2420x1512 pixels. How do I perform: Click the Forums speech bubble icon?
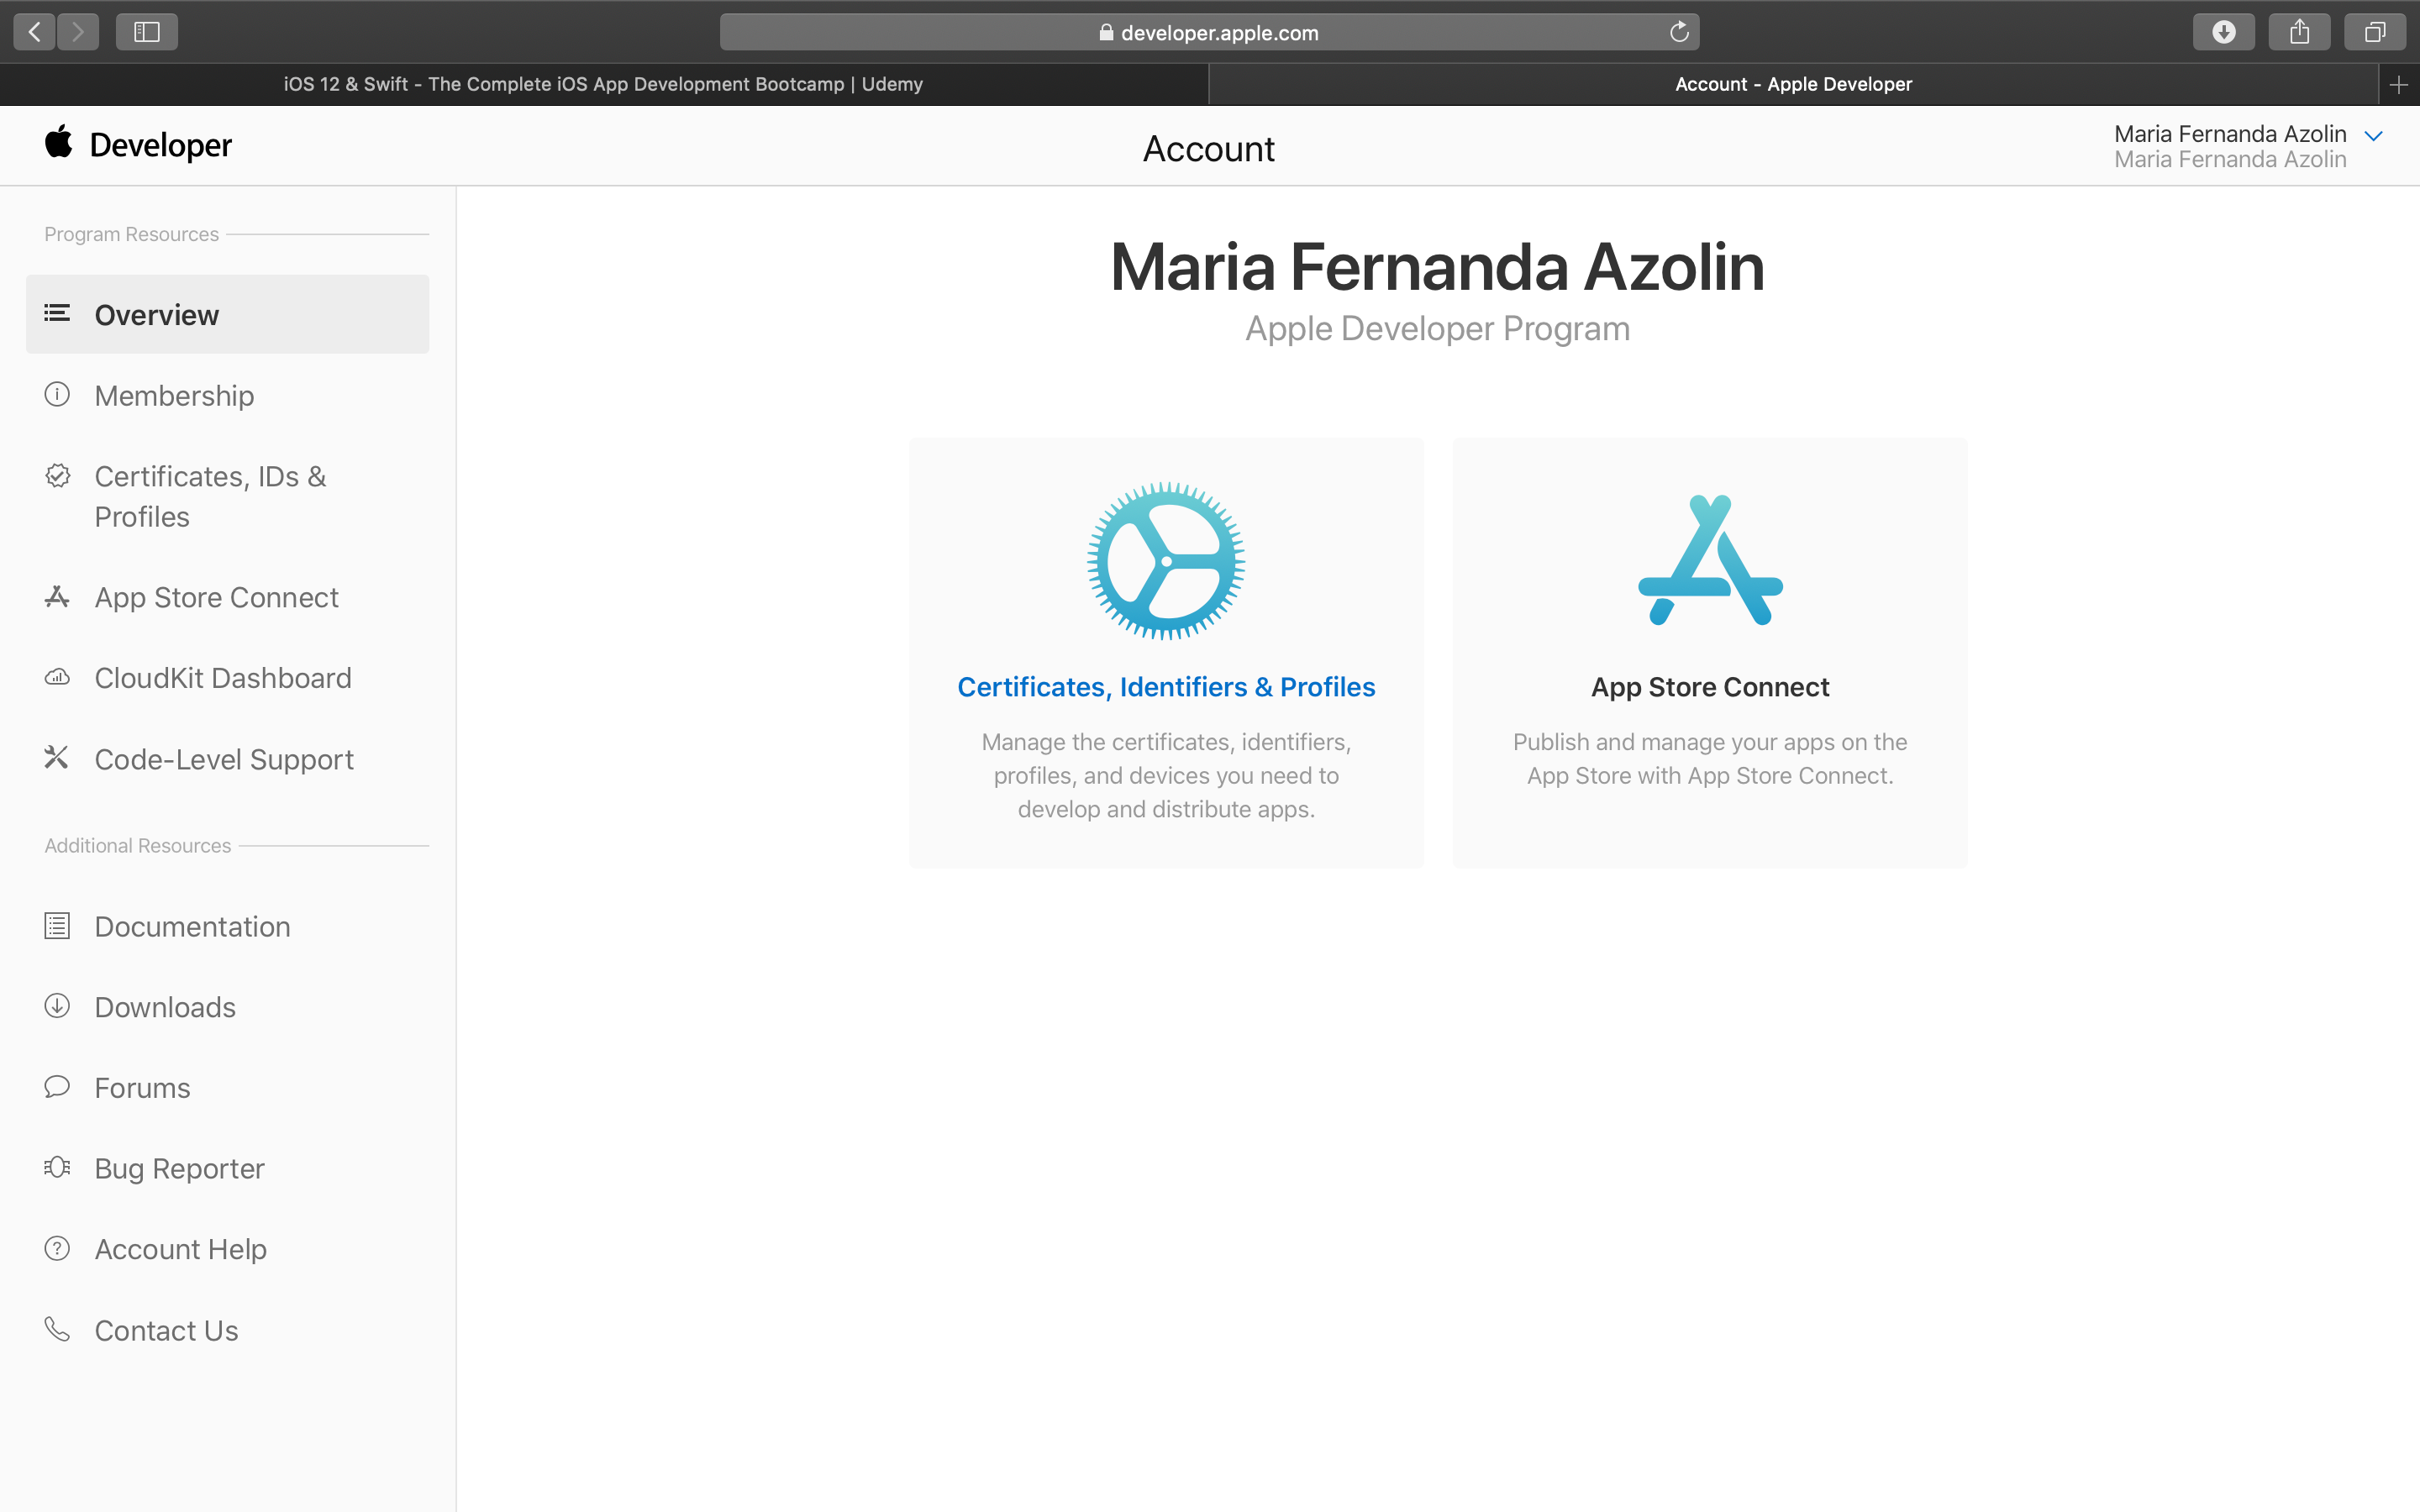[x=57, y=1086]
